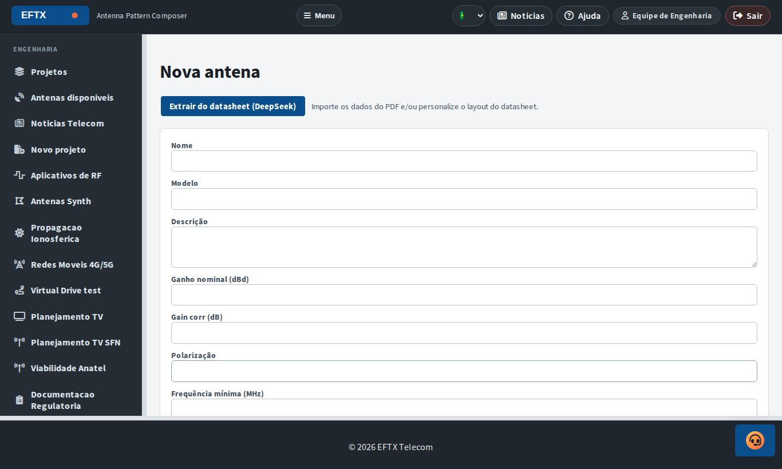Click the Viabilidade Anatel antenna icon
782x469 pixels.
[x=19, y=368]
